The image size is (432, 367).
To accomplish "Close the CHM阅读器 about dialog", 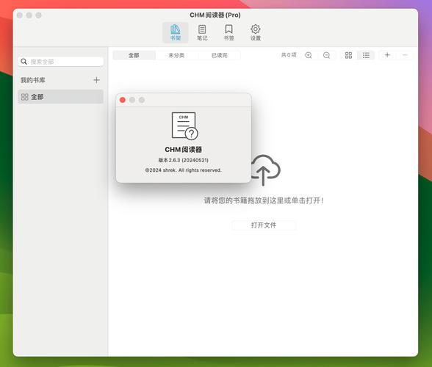I will click(x=123, y=100).
